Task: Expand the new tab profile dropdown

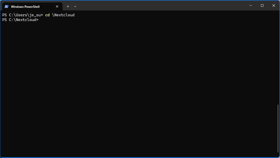Action: click(75, 7)
